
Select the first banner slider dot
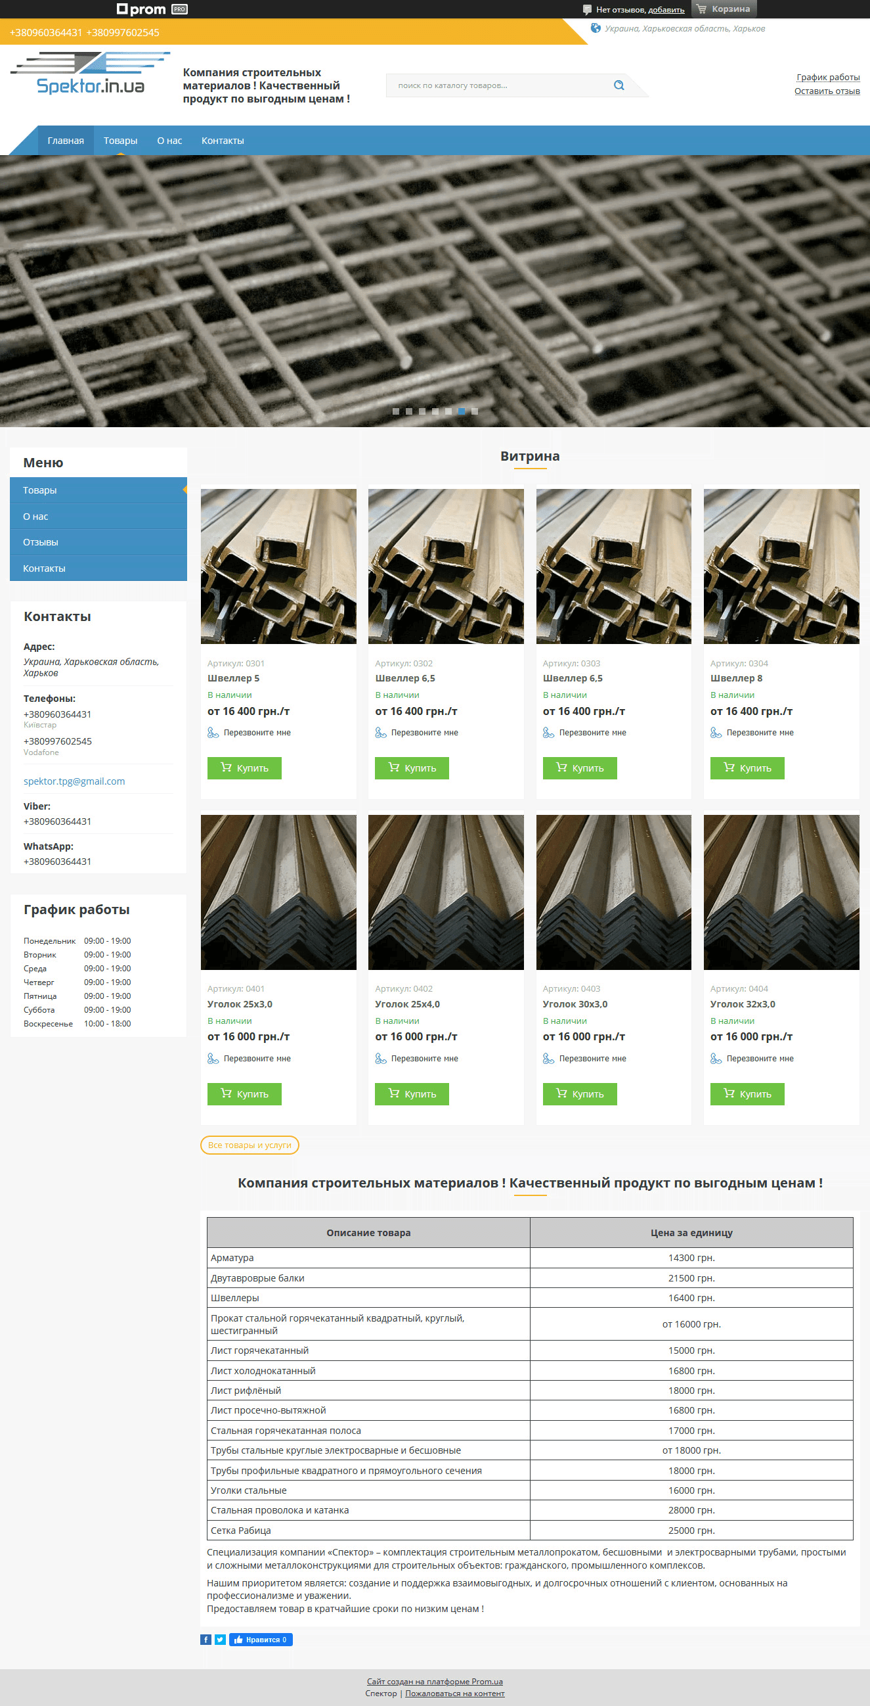396,411
